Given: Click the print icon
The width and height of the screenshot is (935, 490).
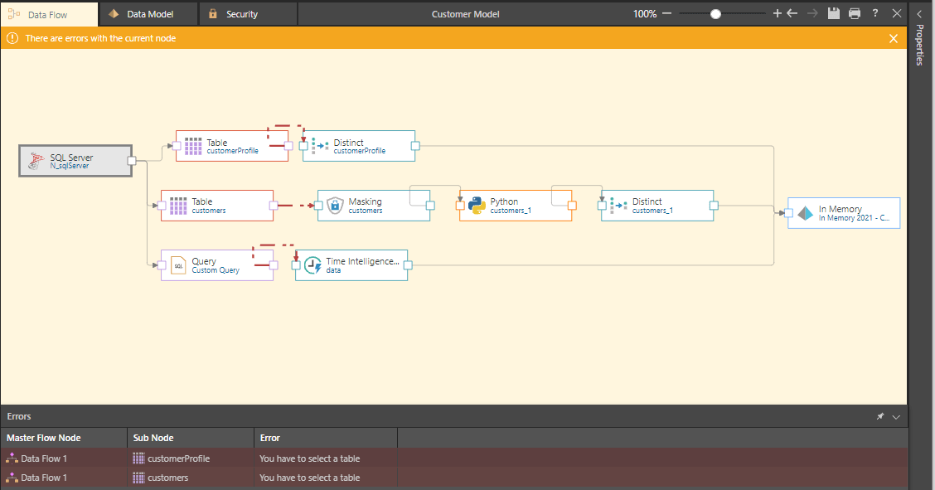Looking at the screenshot, I should [855, 13].
